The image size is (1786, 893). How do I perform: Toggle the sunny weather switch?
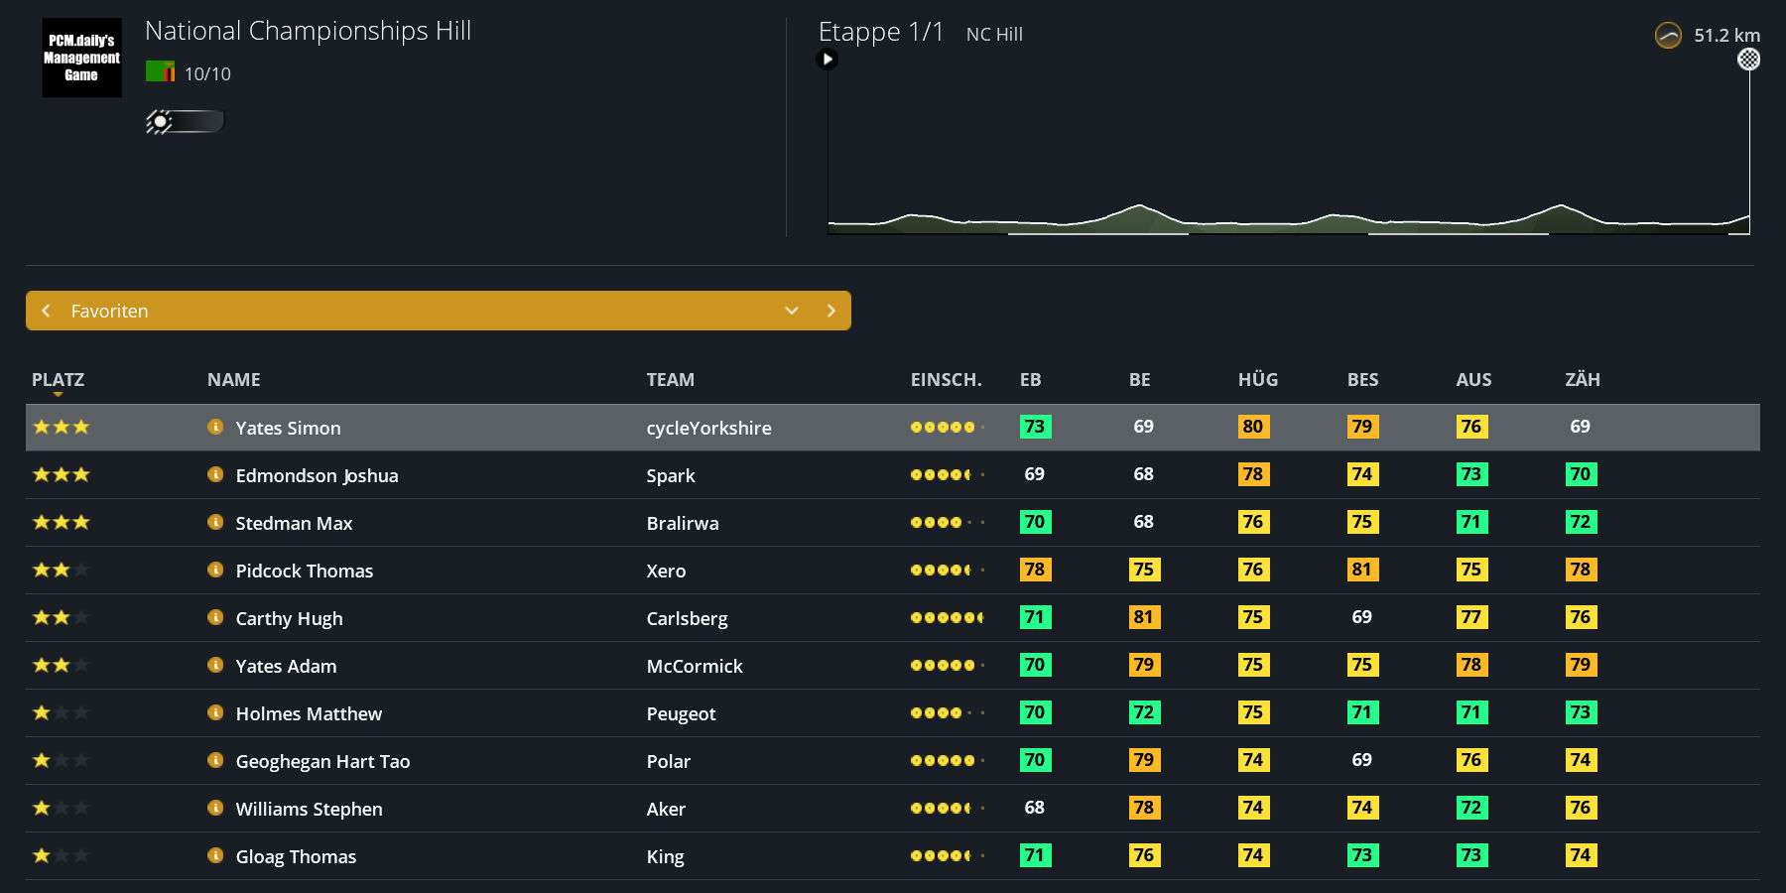pos(185,122)
